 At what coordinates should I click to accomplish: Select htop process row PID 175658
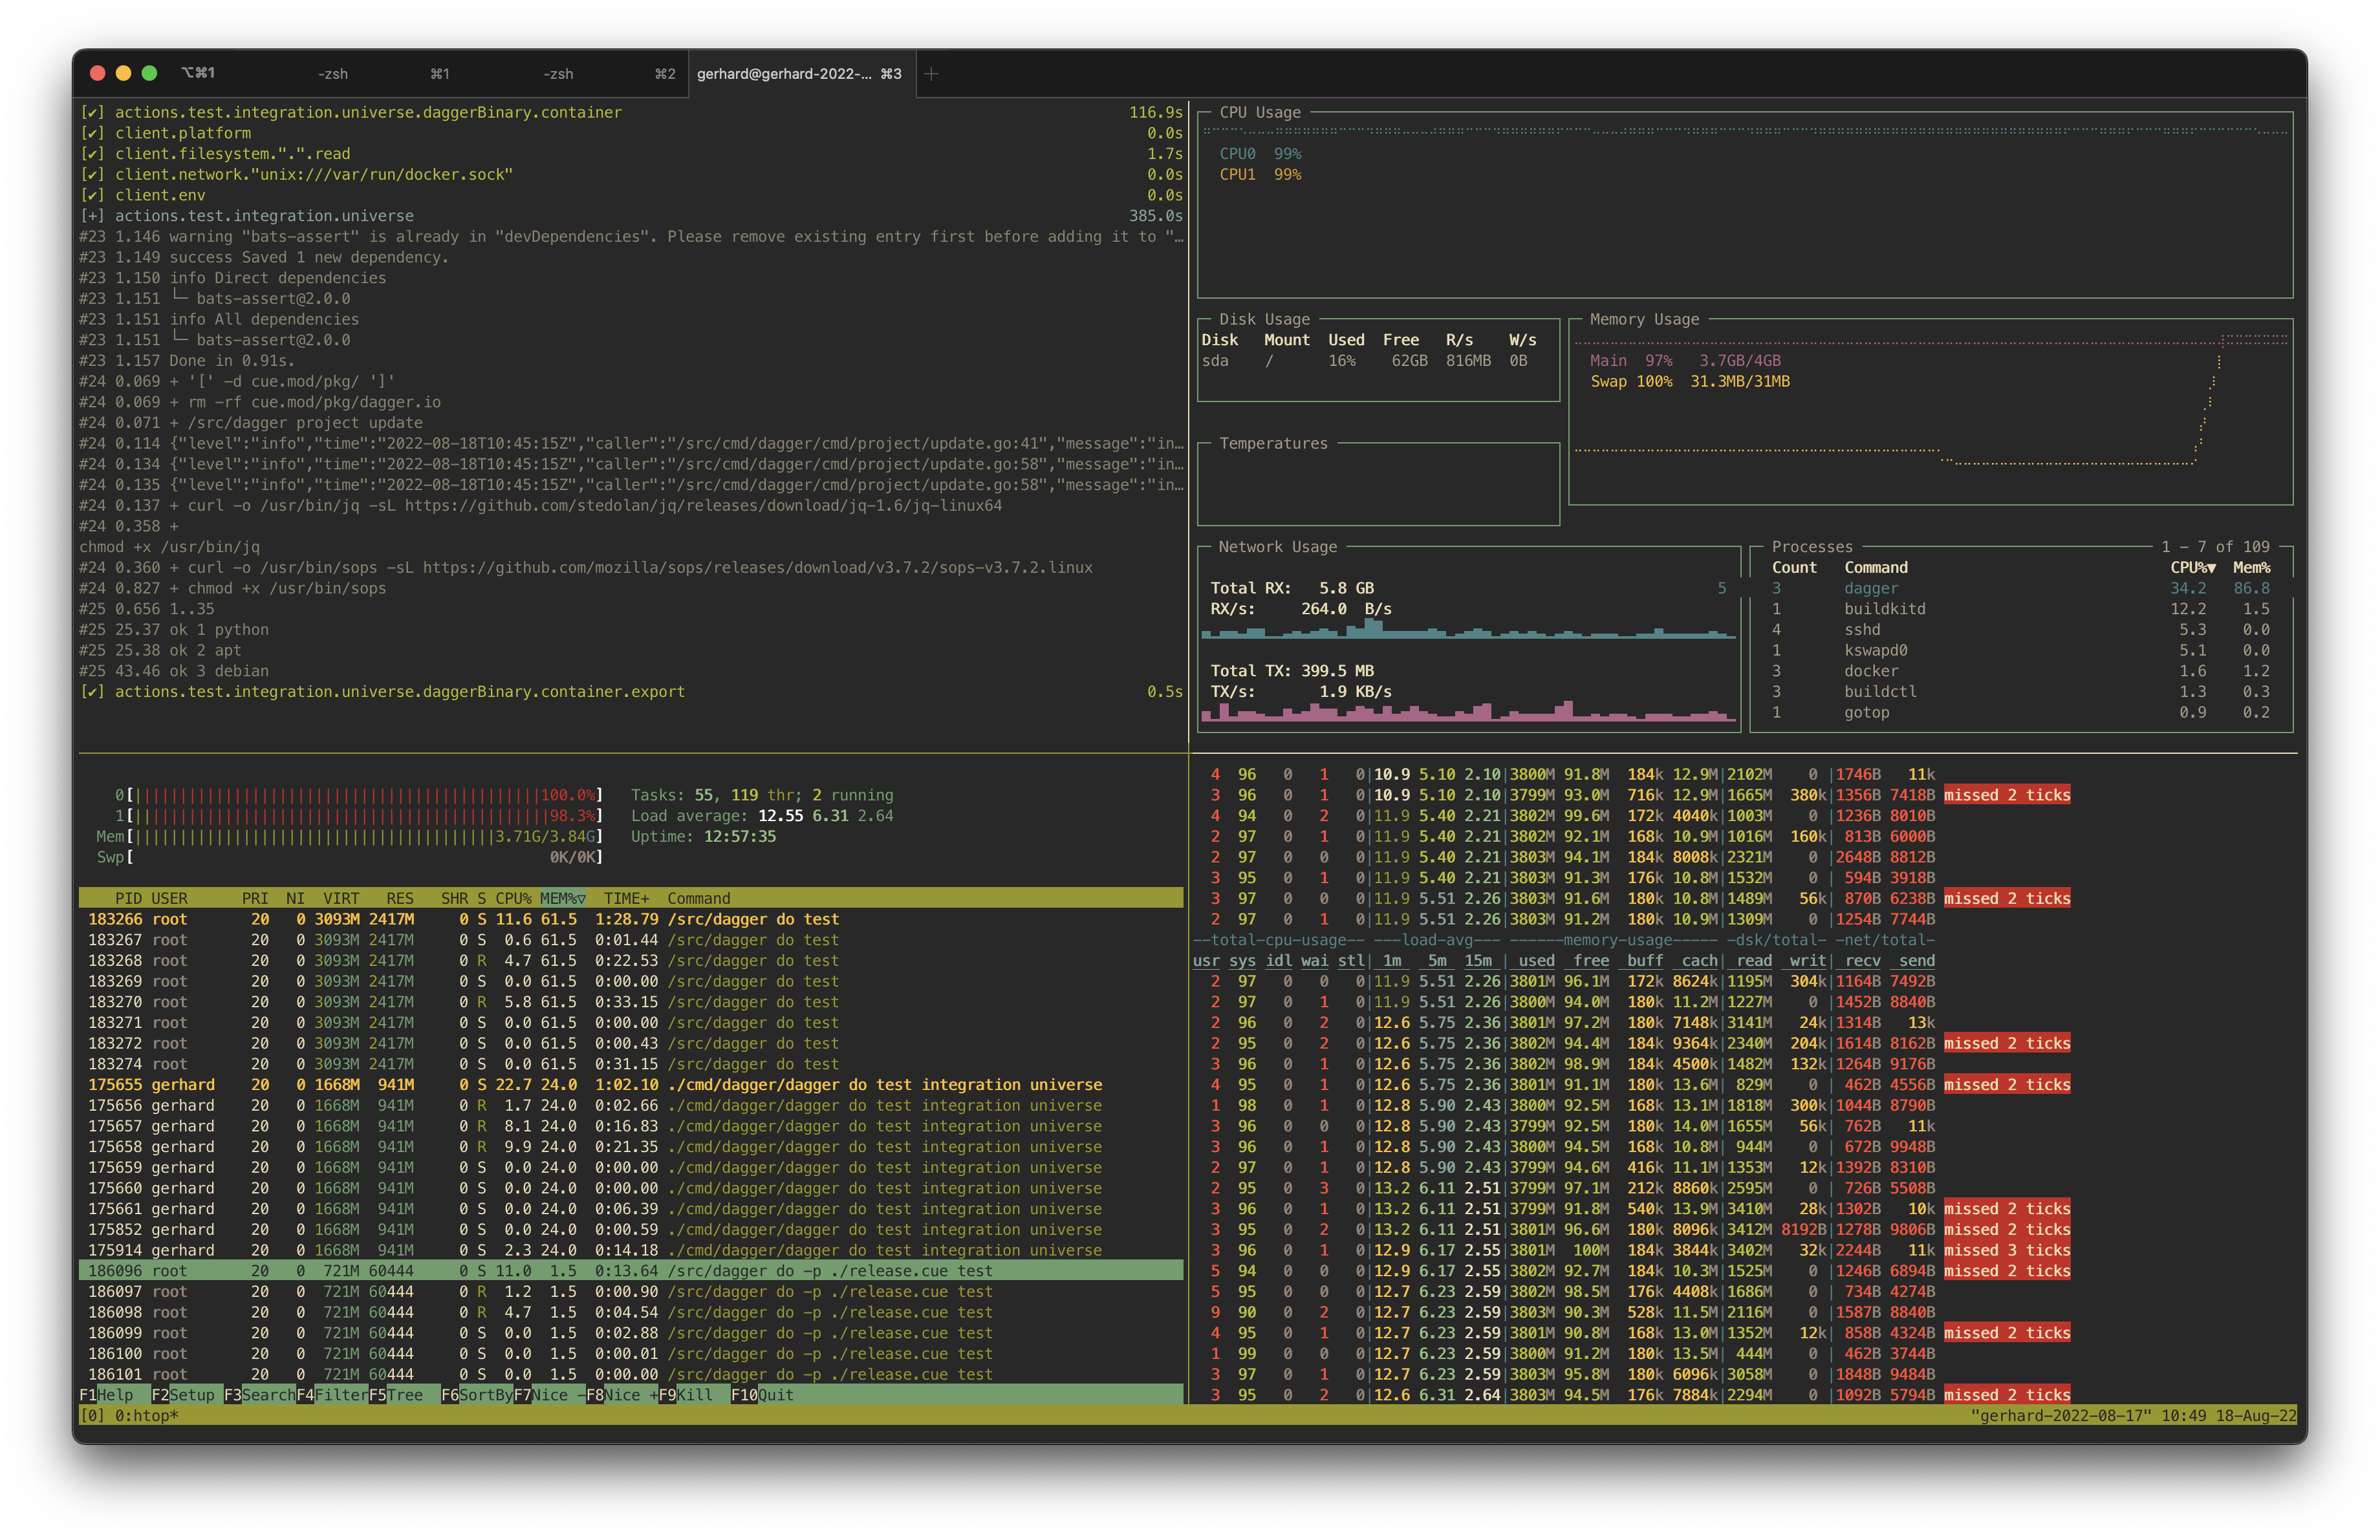pyautogui.click(x=631, y=1146)
